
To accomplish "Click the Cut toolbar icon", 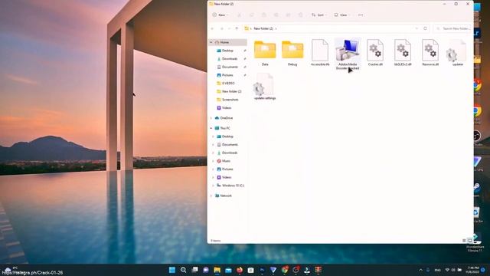I will coord(240,15).
